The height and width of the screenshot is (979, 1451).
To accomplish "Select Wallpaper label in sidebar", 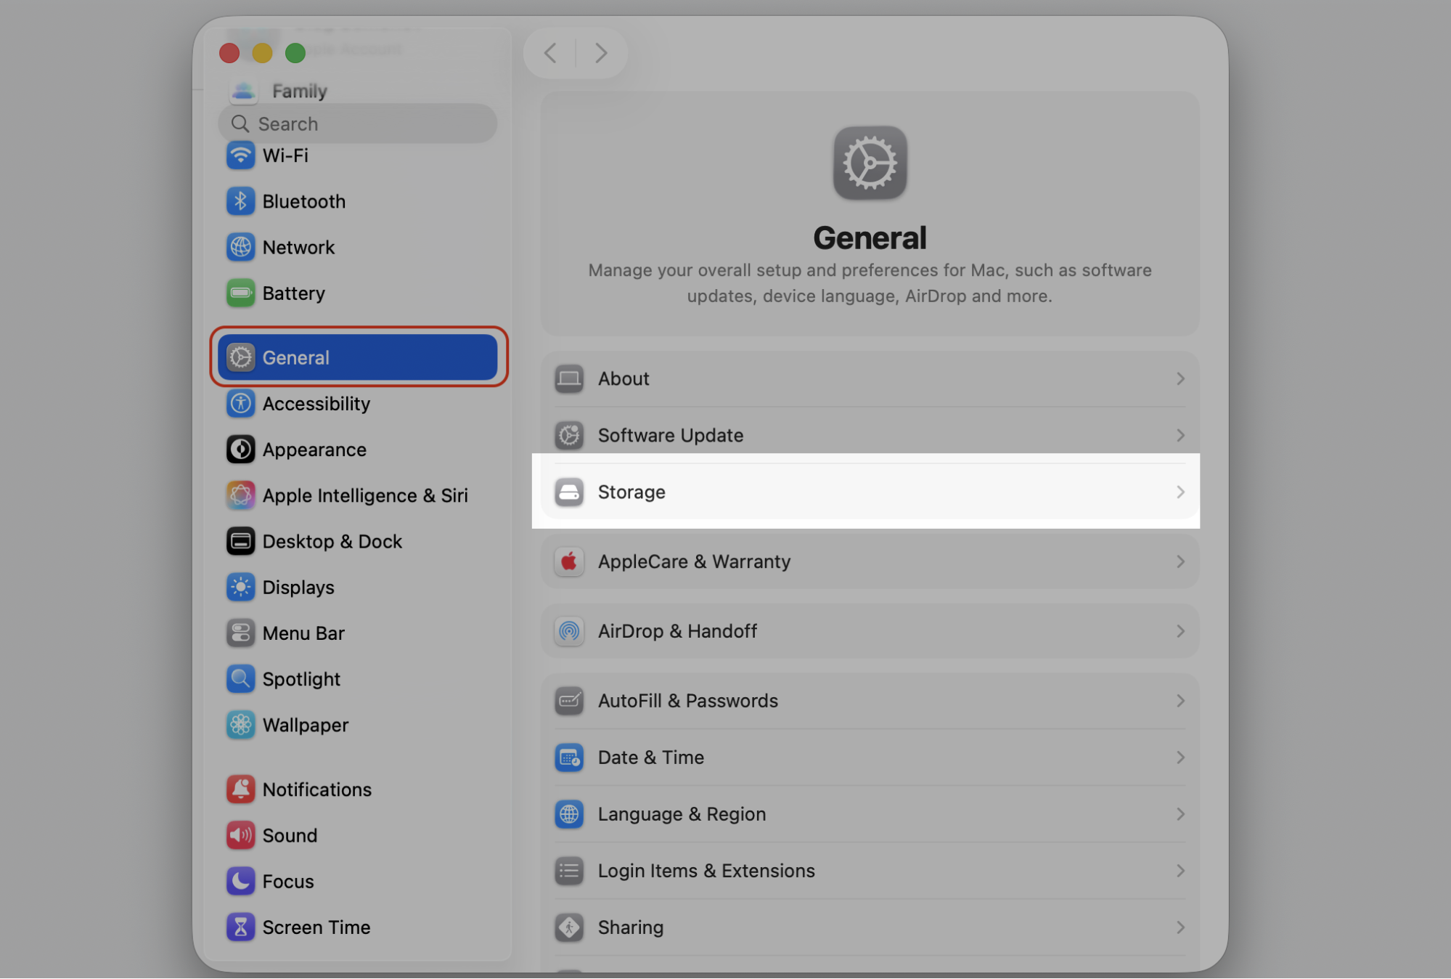I will tap(306, 726).
